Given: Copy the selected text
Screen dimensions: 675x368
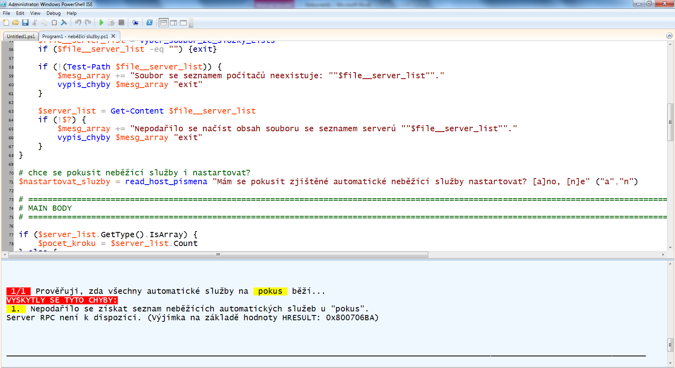Looking at the screenshot, I should click(x=45, y=22).
